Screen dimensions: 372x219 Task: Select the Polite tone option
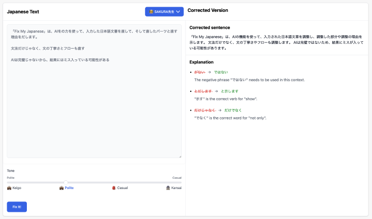click(x=67, y=187)
